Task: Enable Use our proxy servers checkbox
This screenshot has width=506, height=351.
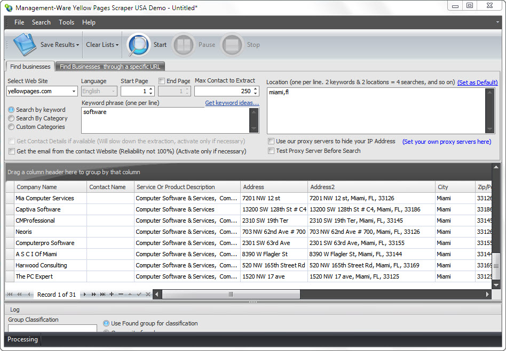Action: [x=271, y=141]
